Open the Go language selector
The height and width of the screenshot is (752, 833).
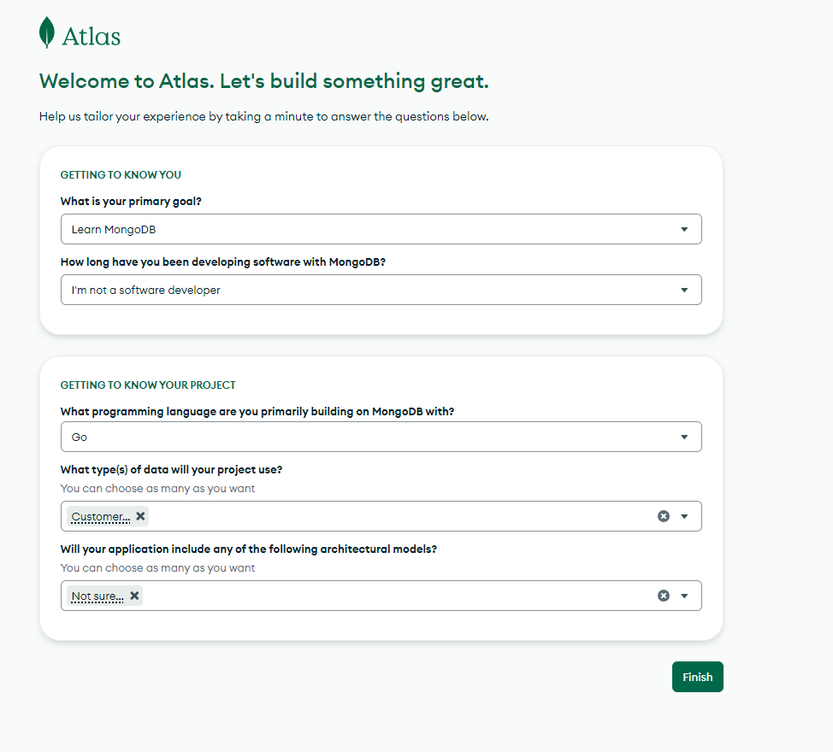point(381,437)
